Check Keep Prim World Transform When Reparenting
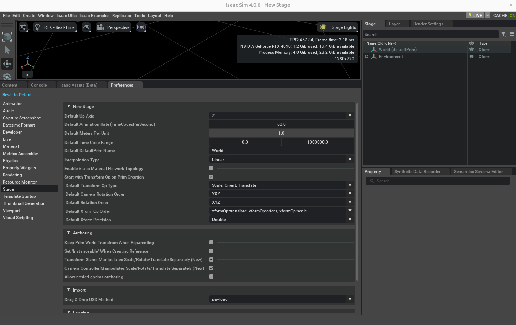Image resolution: width=516 pixels, height=325 pixels. (211, 242)
